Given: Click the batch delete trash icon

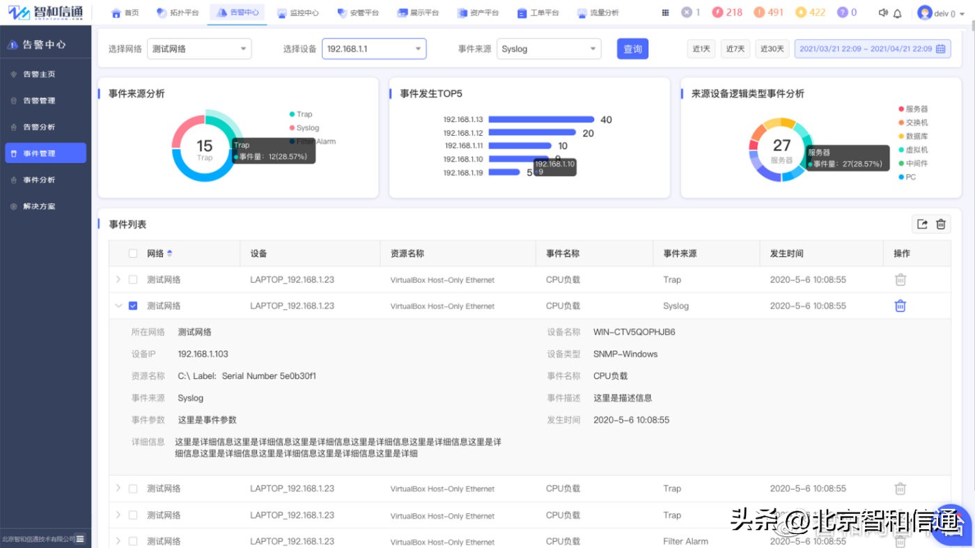Looking at the screenshot, I should (940, 224).
